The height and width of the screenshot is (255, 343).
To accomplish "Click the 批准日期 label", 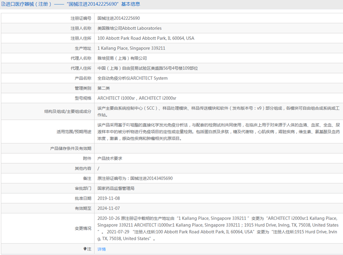I will coord(83,198).
